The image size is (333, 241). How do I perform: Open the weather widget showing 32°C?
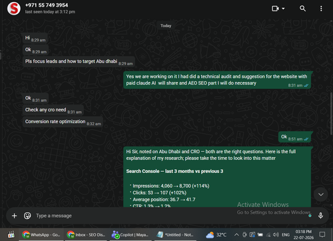click(216, 235)
